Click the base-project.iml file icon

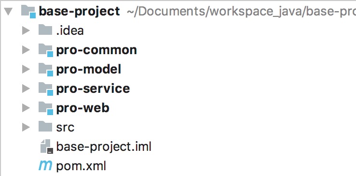[46, 147]
